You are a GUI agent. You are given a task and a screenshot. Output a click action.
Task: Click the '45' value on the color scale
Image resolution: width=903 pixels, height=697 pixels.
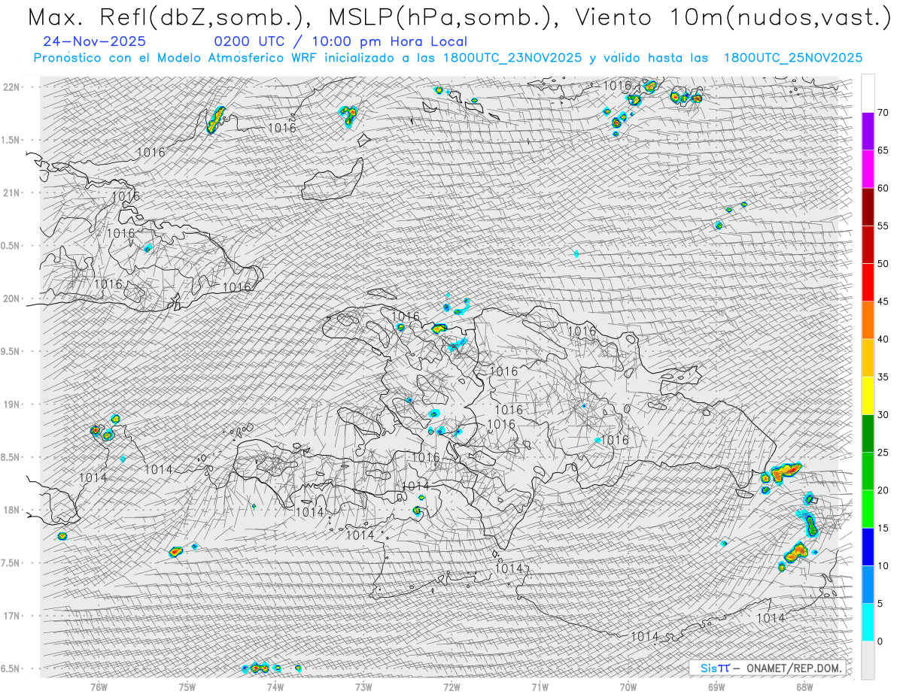pyautogui.click(x=883, y=302)
